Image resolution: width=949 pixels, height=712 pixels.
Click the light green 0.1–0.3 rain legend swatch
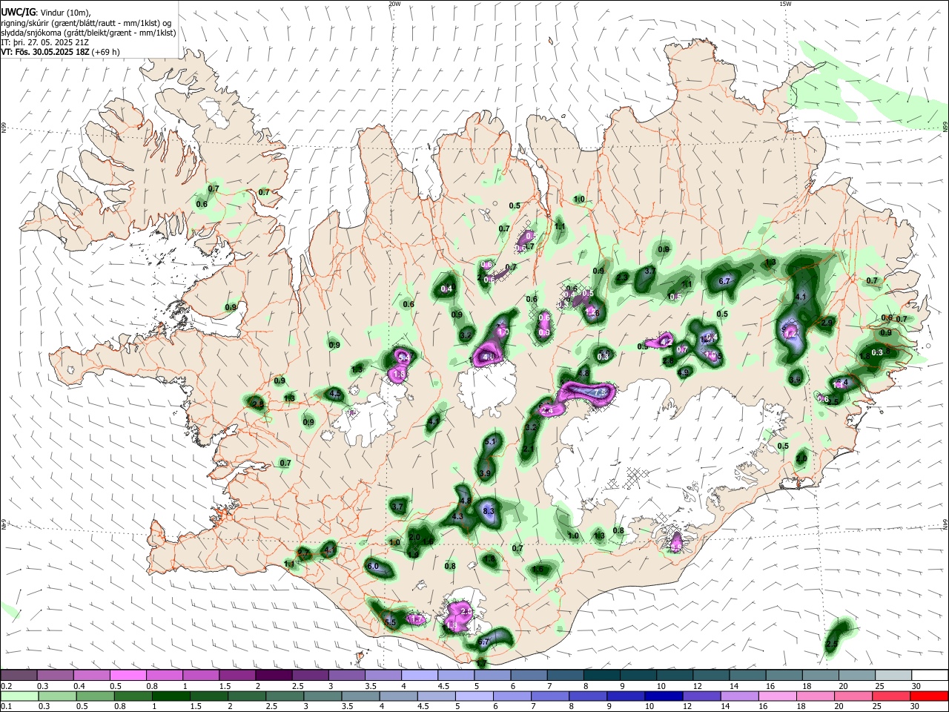coord(20,696)
